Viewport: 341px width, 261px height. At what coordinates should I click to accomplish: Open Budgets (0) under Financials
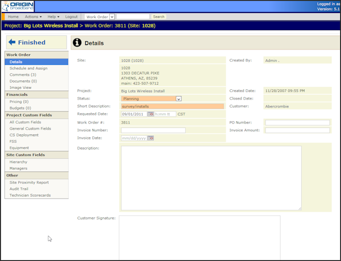click(20, 108)
